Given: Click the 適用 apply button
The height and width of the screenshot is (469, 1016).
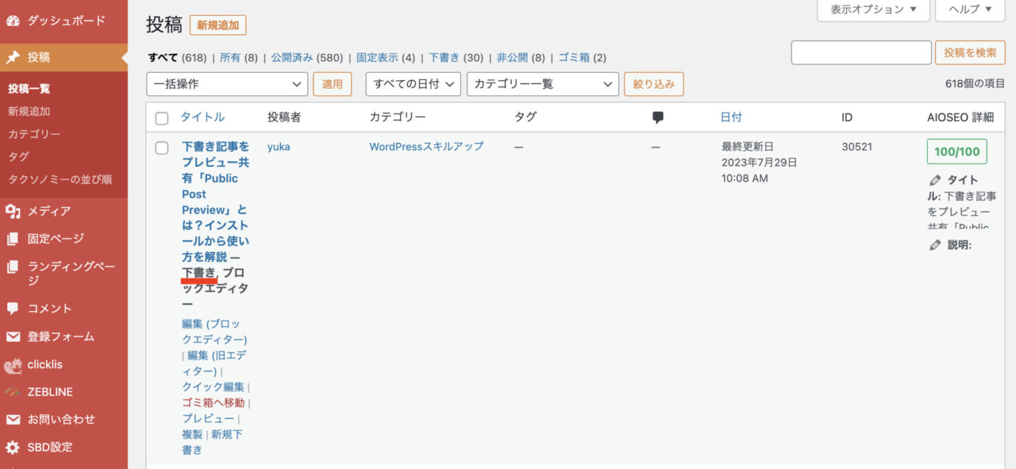Looking at the screenshot, I should click(x=332, y=84).
